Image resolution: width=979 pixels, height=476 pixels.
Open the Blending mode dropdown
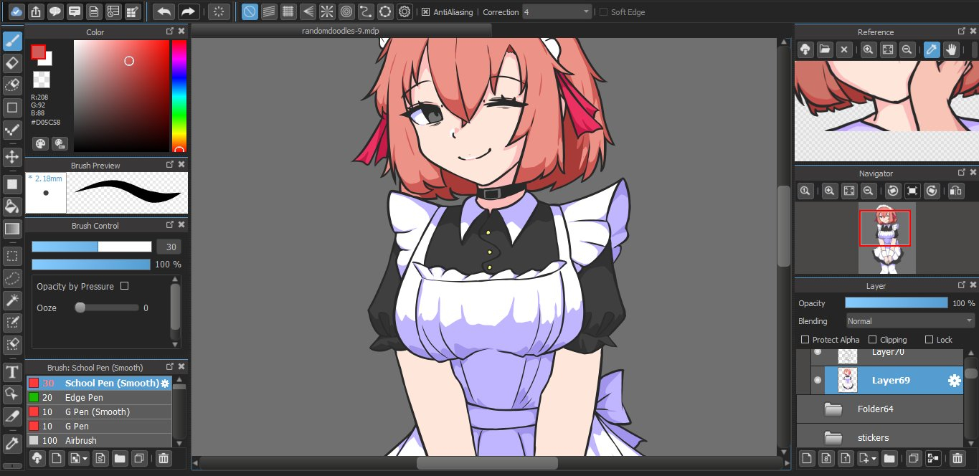click(909, 321)
